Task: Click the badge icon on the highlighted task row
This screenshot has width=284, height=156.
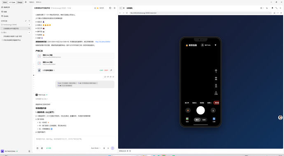Action: click(x=29, y=28)
